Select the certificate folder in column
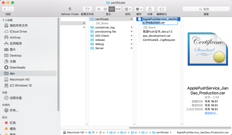 tap(111, 19)
